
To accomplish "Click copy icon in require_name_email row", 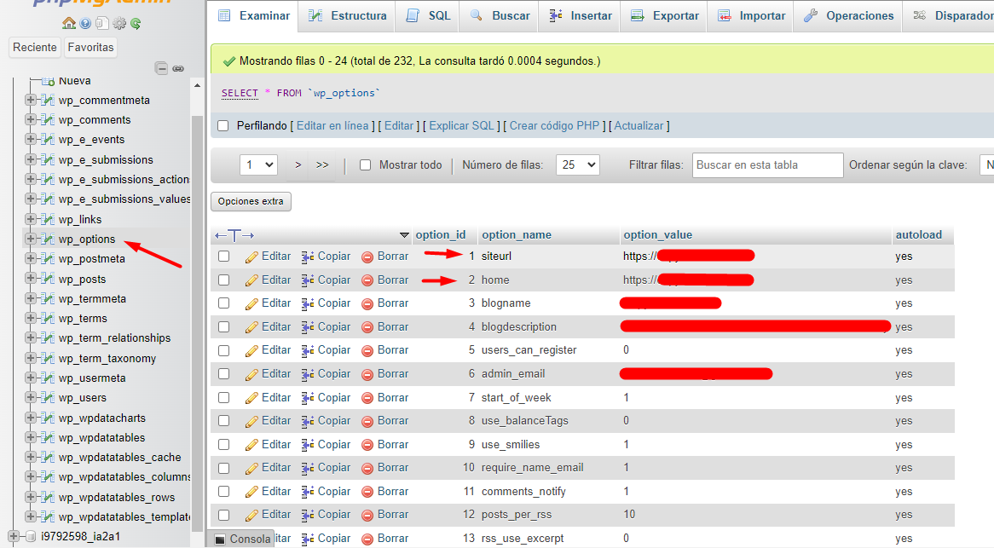I will click(308, 468).
